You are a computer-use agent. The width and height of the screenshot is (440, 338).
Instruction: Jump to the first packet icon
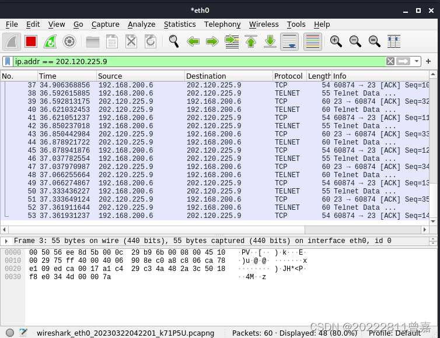pyautogui.click(x=251, y=41)
